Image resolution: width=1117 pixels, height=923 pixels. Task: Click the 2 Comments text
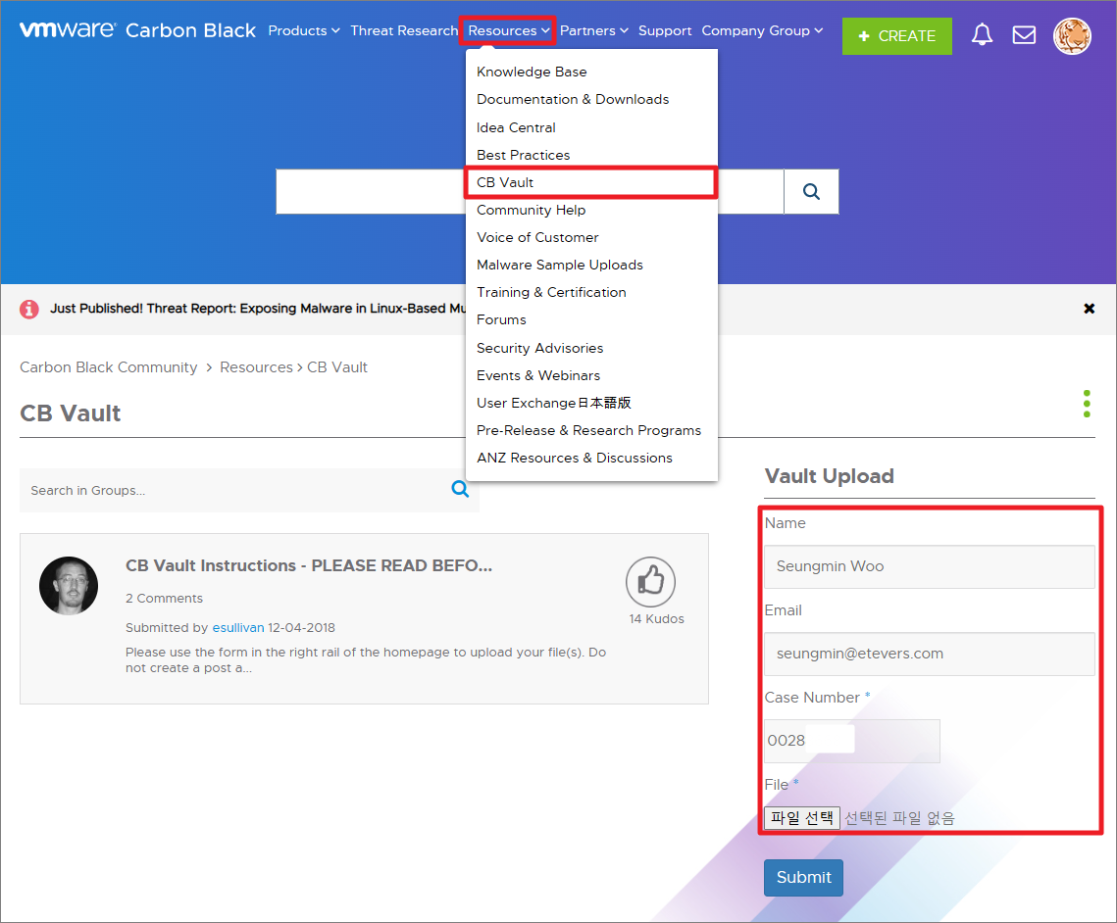pyautogui.click(x=164, y=599)
